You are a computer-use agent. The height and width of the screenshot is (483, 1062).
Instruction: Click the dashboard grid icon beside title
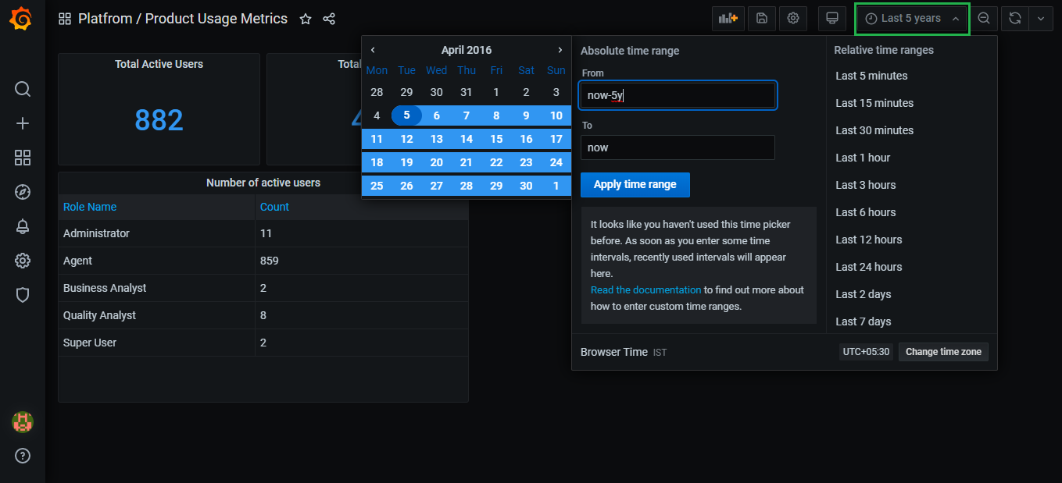pos(65,19)
